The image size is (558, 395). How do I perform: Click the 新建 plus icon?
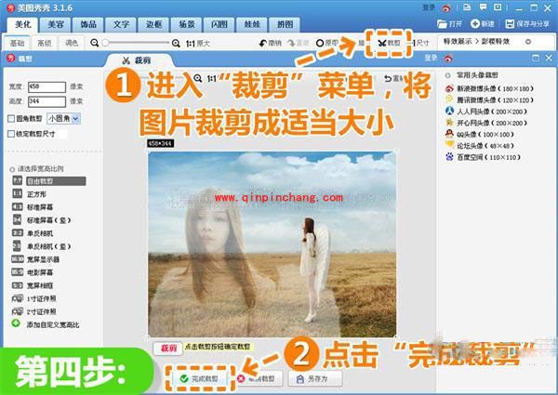[474, 24]
